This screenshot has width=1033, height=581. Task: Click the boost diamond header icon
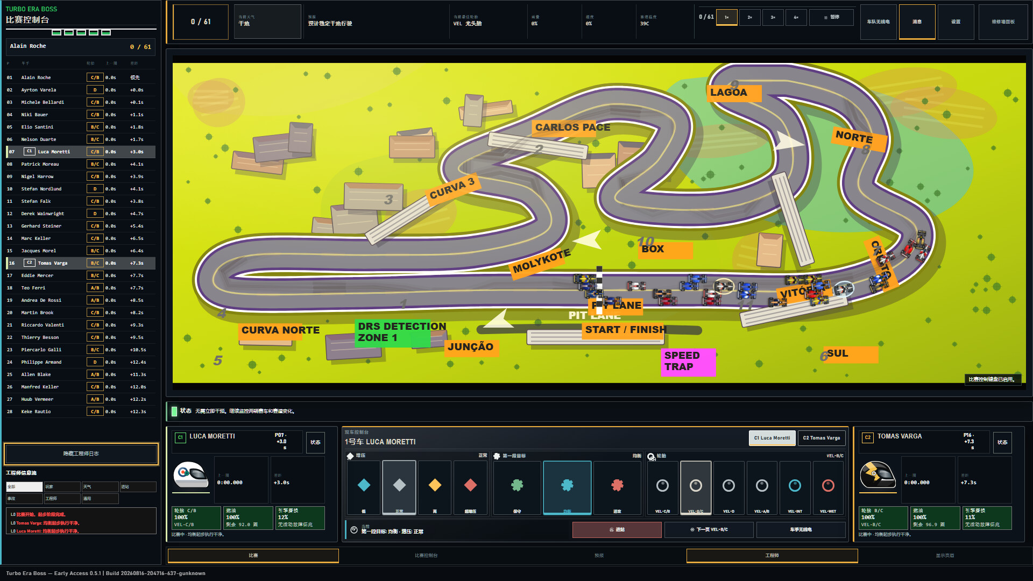350,456
